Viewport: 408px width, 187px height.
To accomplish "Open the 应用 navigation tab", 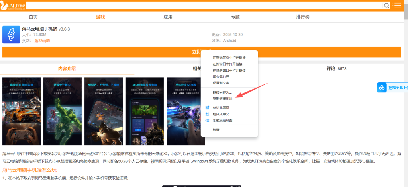I will click(x=168, y=17).
